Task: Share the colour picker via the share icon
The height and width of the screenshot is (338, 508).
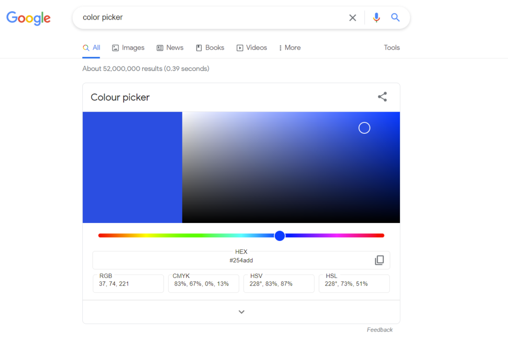Action: coord(382,97)
